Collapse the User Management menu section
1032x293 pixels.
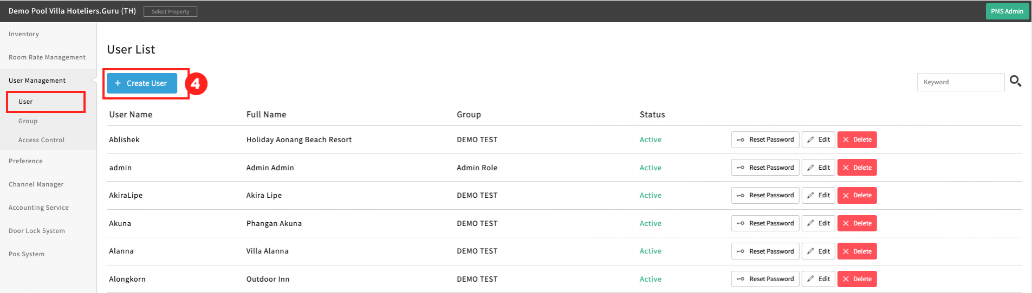tap(37, 81)
